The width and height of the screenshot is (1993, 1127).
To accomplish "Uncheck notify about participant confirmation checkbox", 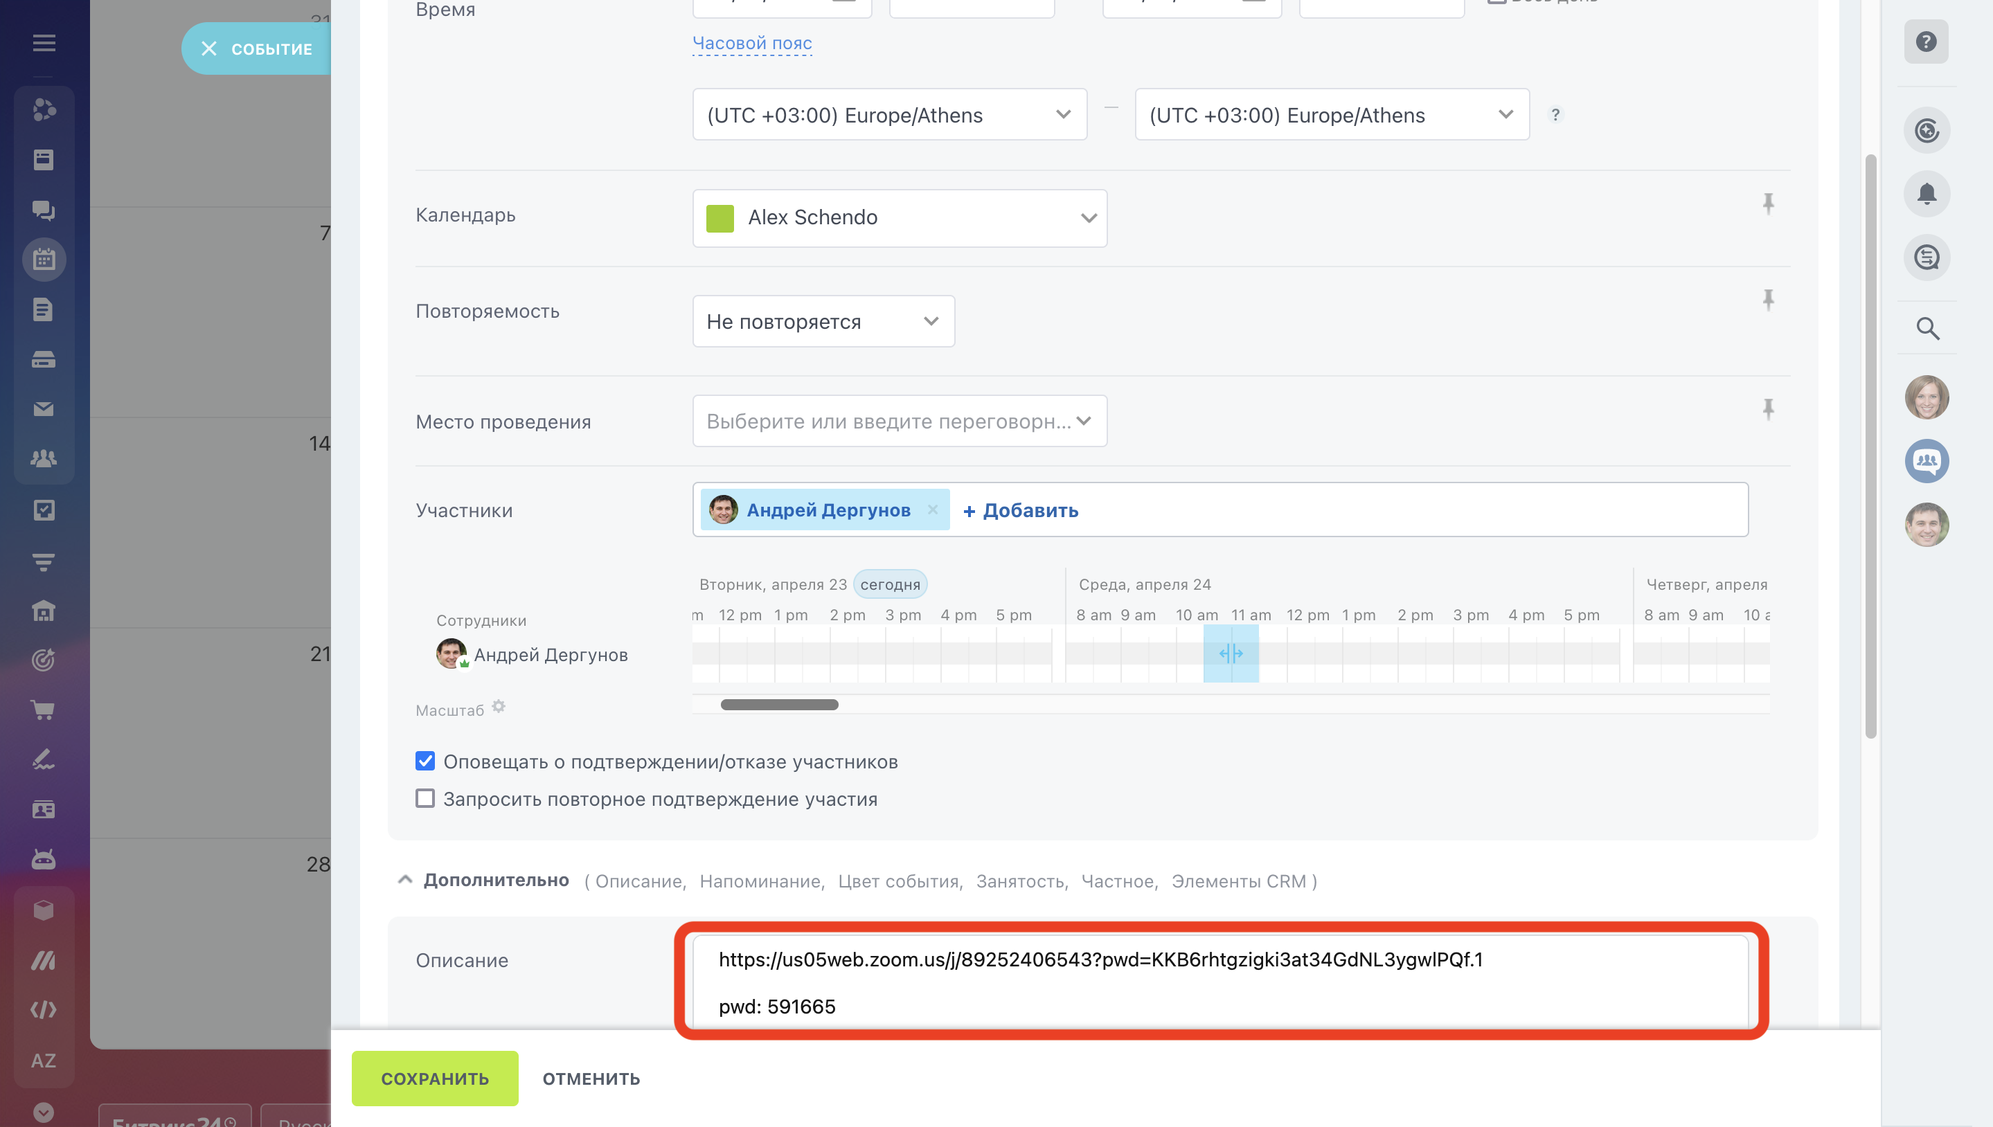I will [425, 761].
